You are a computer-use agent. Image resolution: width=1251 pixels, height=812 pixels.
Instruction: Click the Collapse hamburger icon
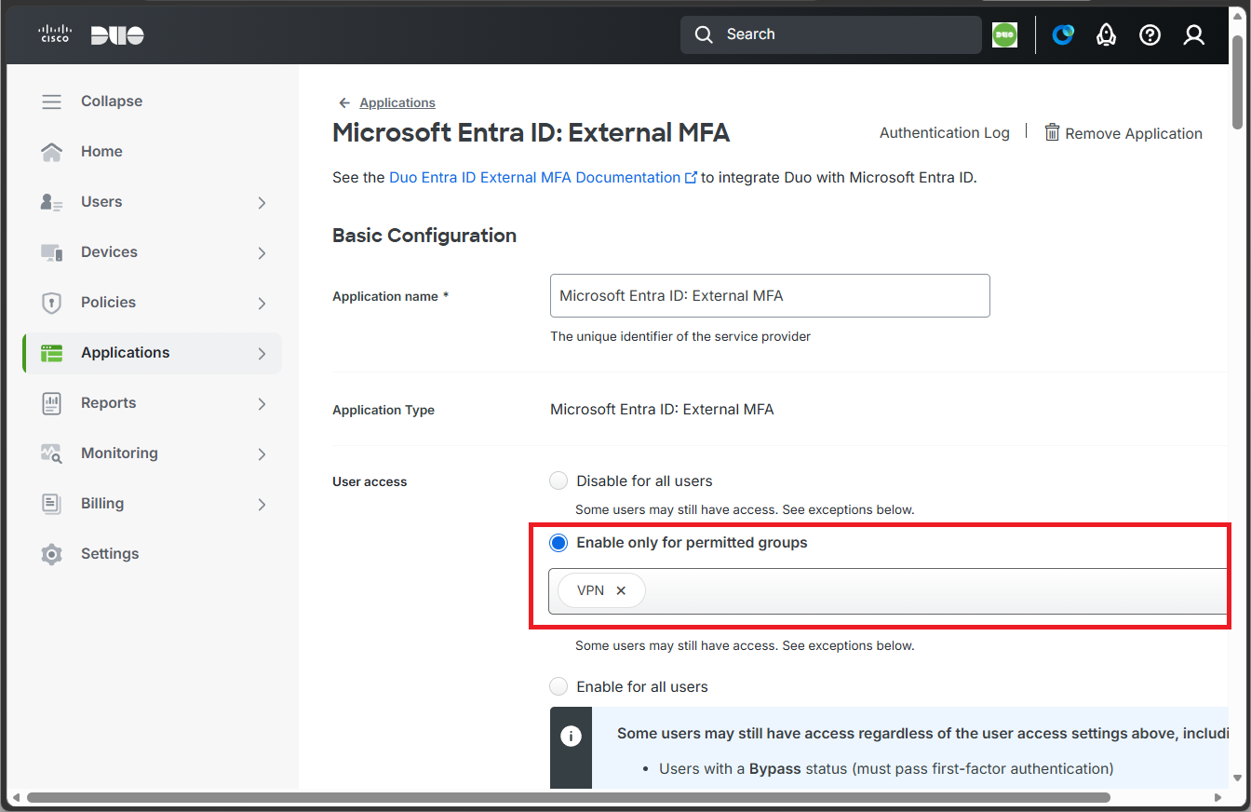[52, 101]
